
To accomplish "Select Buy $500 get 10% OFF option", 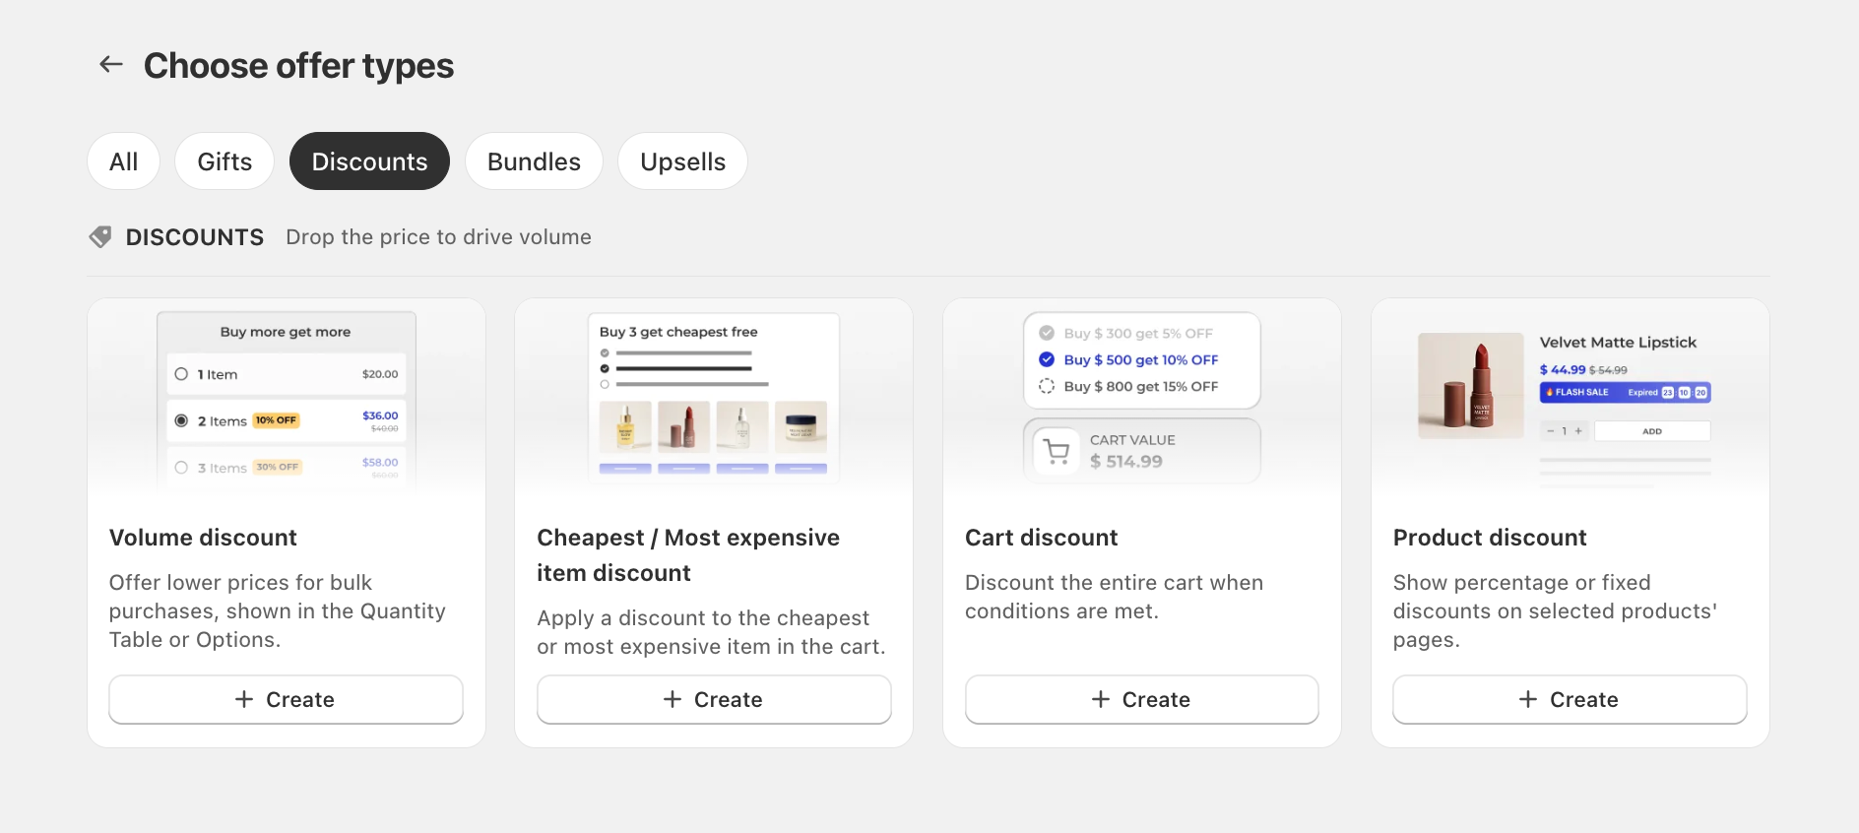I will click(1129, 360).
